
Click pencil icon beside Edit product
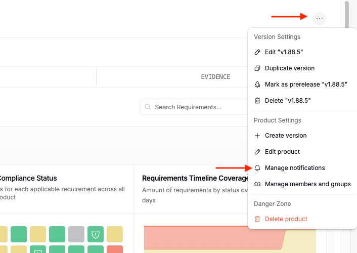pyautogui.click(x=257, y=152)
